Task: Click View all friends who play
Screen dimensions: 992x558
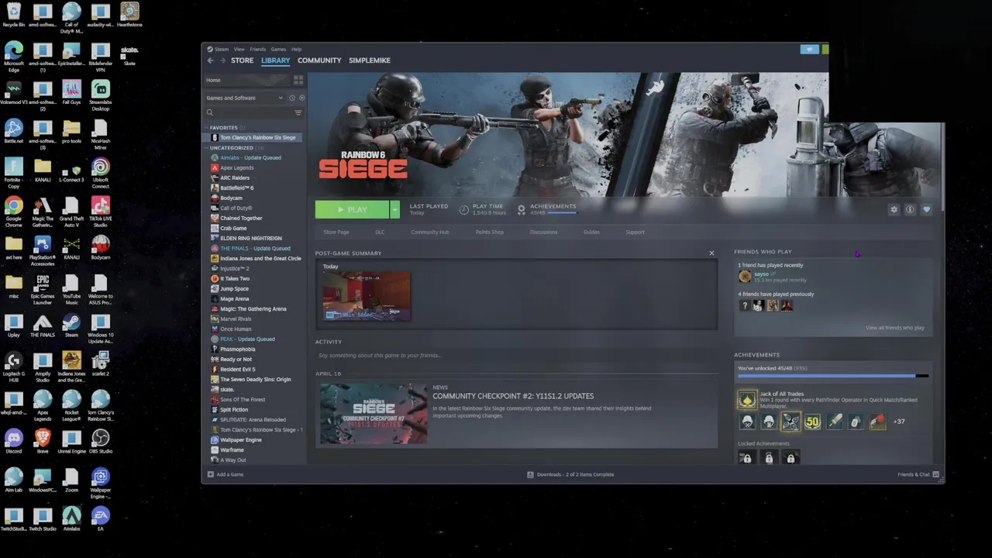Action: coord(894,328)
